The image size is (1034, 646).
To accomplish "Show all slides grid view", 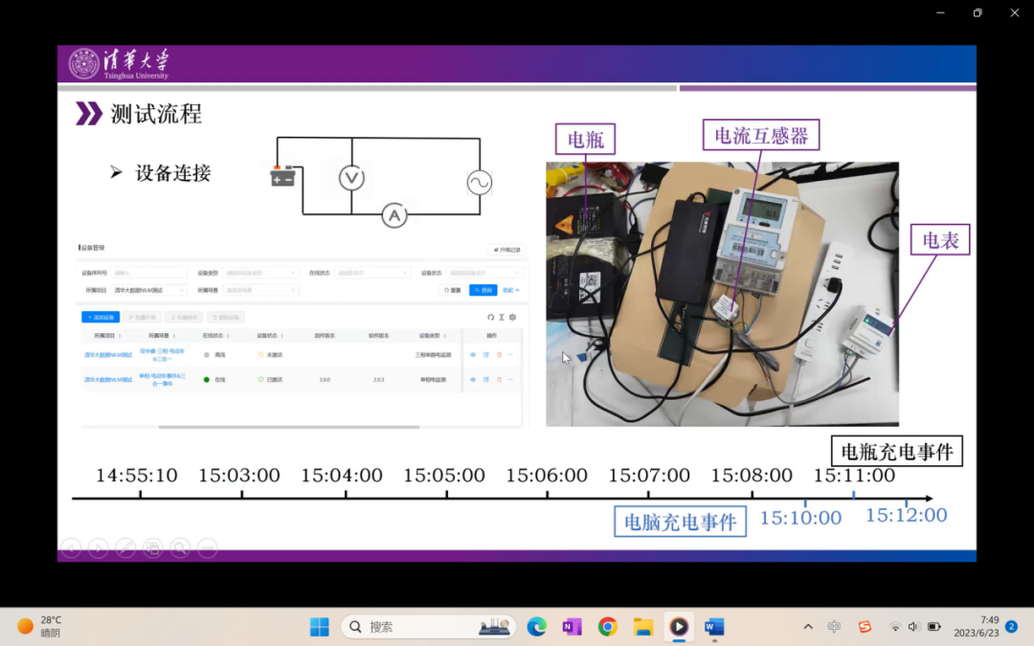I will pyautogui.click(x=153, y=547).
